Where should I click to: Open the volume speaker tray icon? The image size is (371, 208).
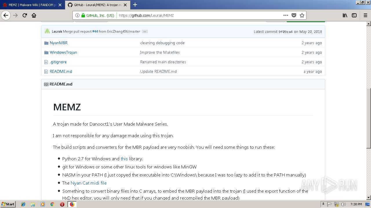[343, 204]
